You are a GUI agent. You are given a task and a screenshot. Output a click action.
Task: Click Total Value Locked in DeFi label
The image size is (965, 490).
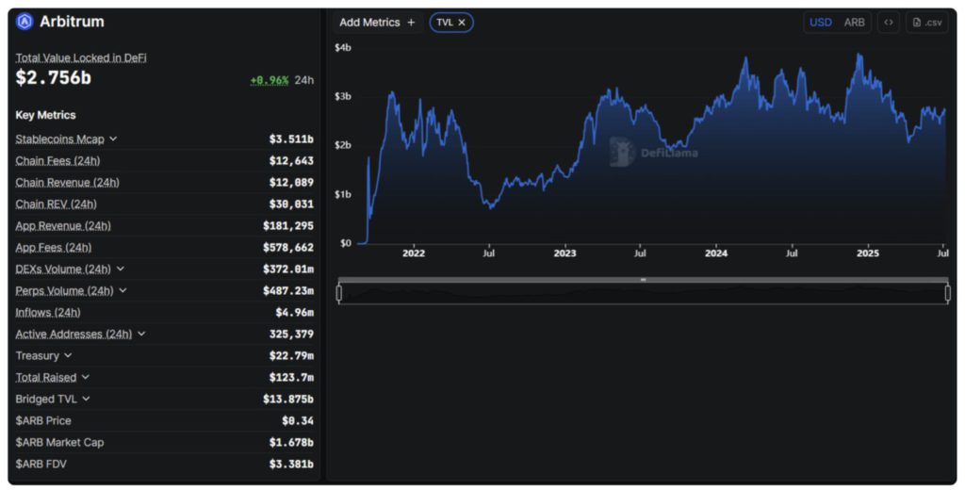[81, 57]
